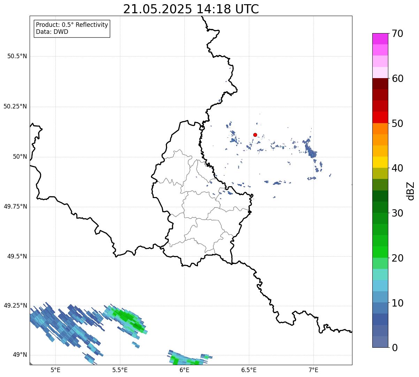Viewport: 419px width, 377px height.
Task: Click the red station marker dot
Action: point(255,135)
